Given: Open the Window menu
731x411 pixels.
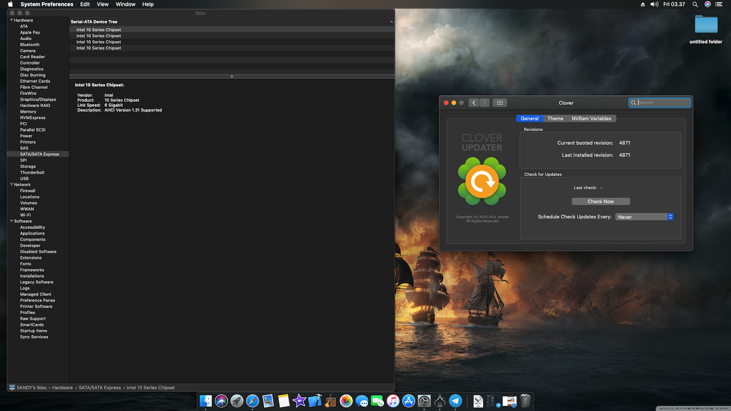Looking at the screenshot, I should [x=126, y=4].
